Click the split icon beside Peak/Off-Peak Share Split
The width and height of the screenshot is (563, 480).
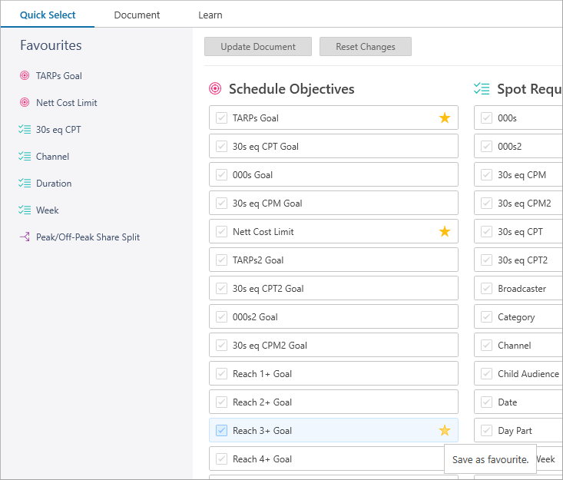tap(25, 237)
